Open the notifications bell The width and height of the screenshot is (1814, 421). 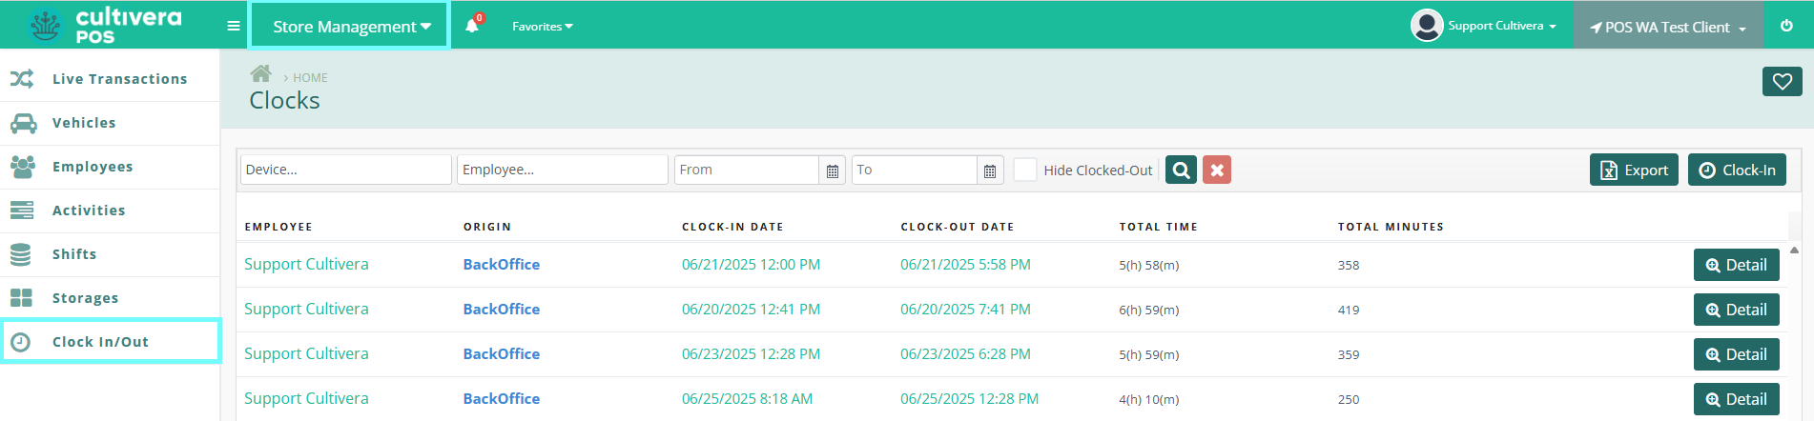[473, 25]
